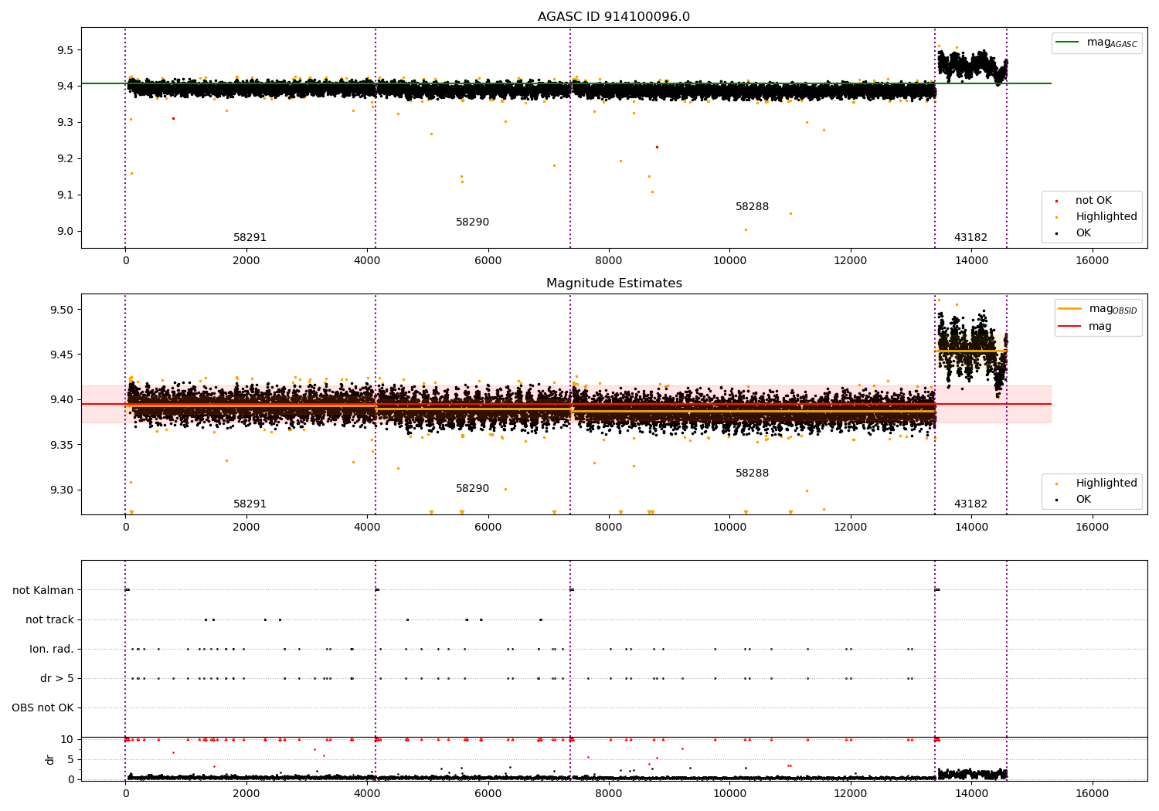The width and height of the screenshot is (1159, 811).
Task: Click the 6000 x-axis tick in the bottom plot
Action: [x=488, y=794]
